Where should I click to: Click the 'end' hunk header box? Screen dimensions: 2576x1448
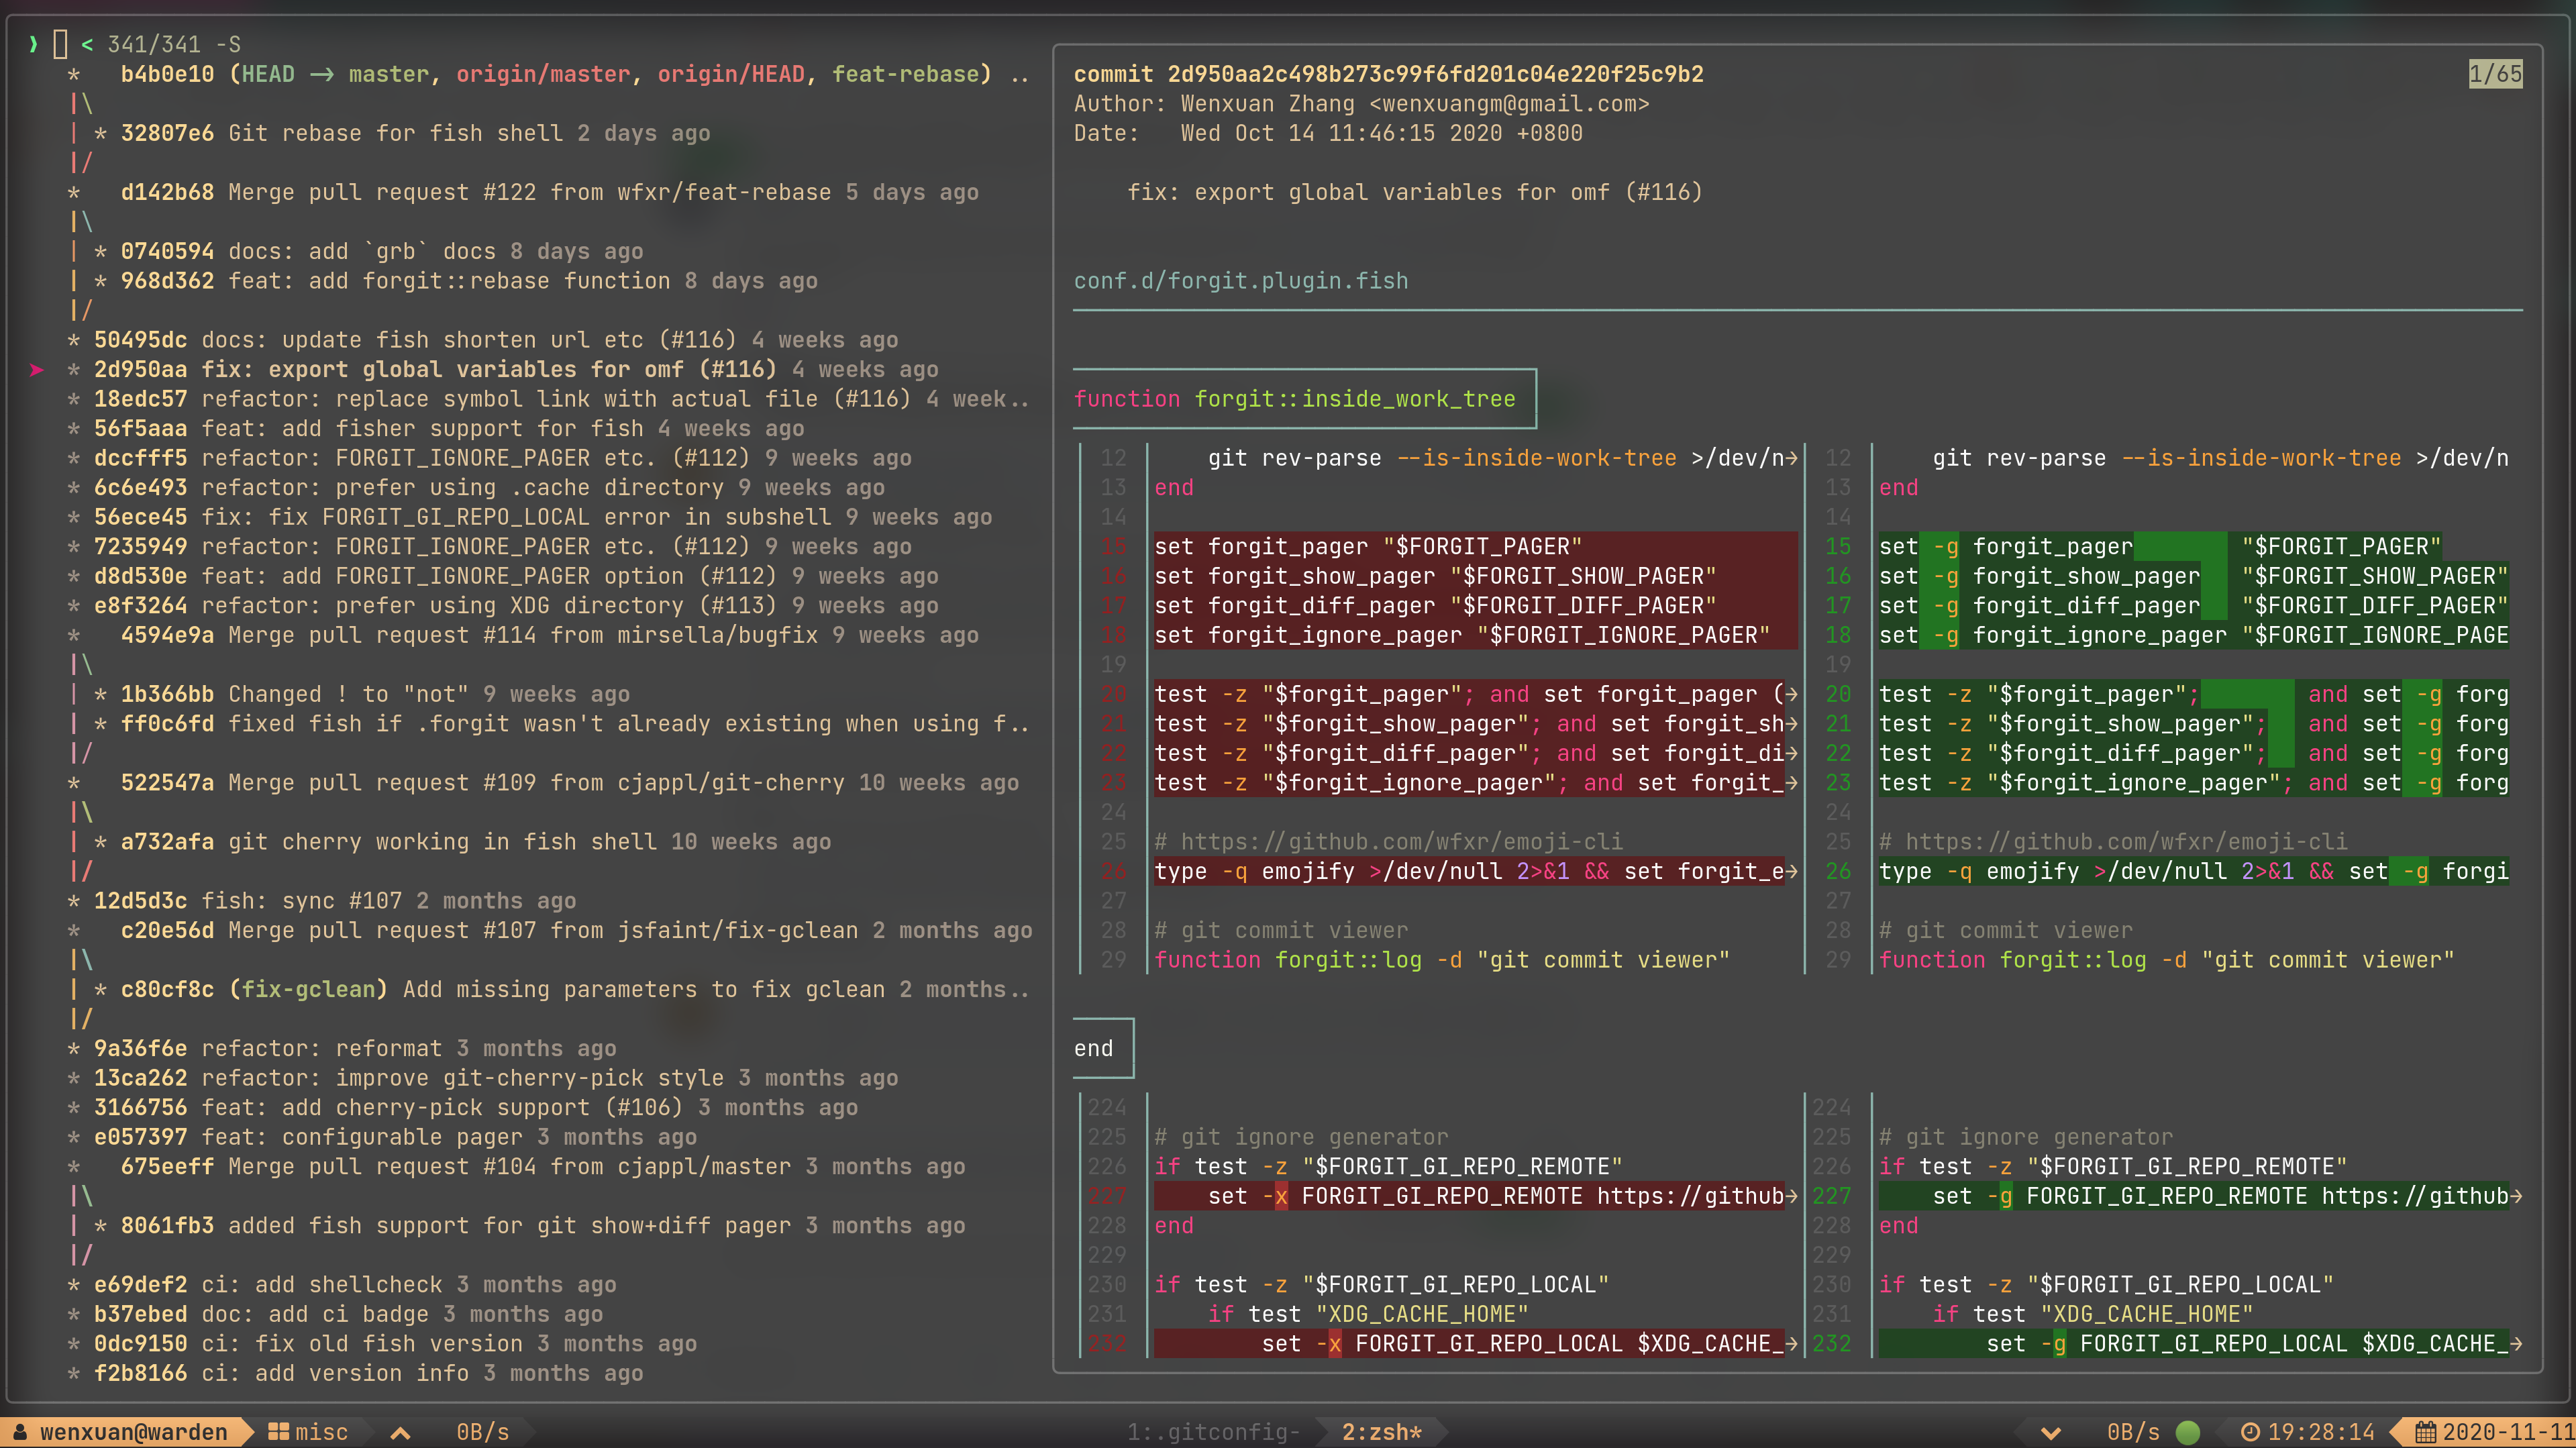1093,1048
